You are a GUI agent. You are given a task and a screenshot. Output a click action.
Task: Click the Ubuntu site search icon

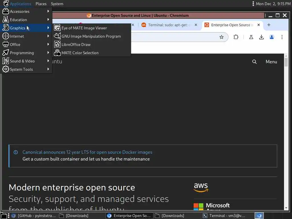[x=254, y=62]
